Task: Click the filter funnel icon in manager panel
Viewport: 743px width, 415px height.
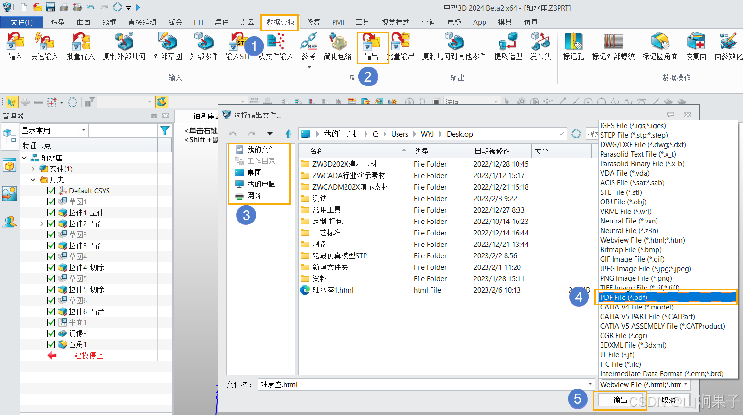Action: coord(164,130)
